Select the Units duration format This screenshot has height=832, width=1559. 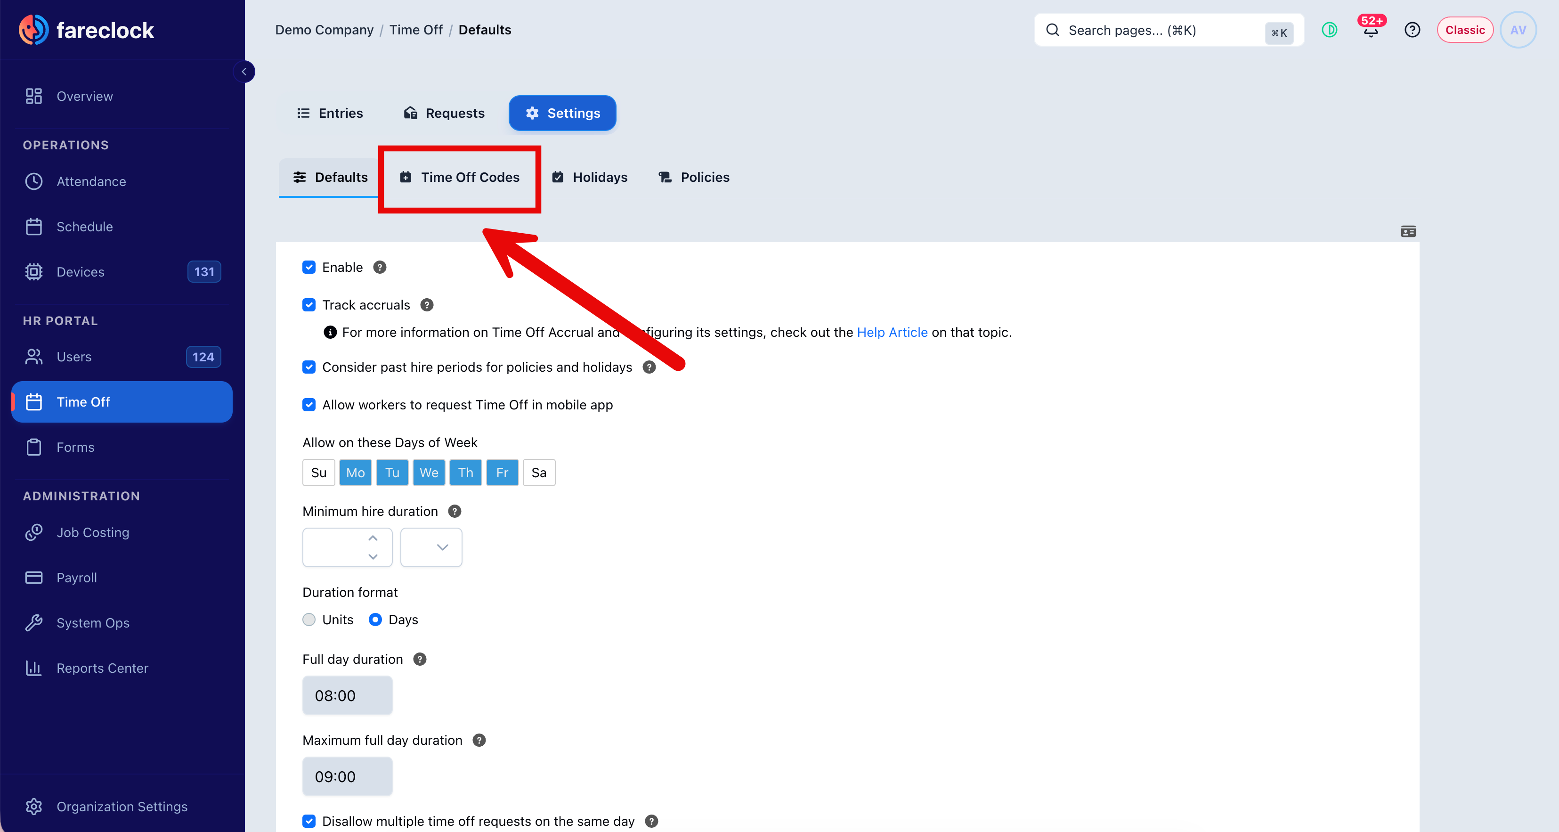[x=309, y=620]
